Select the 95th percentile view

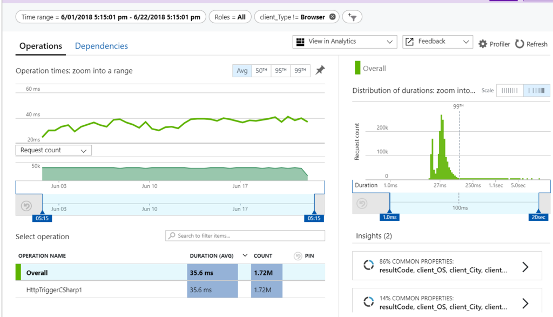pyautogui.click(x=281, y=71)
